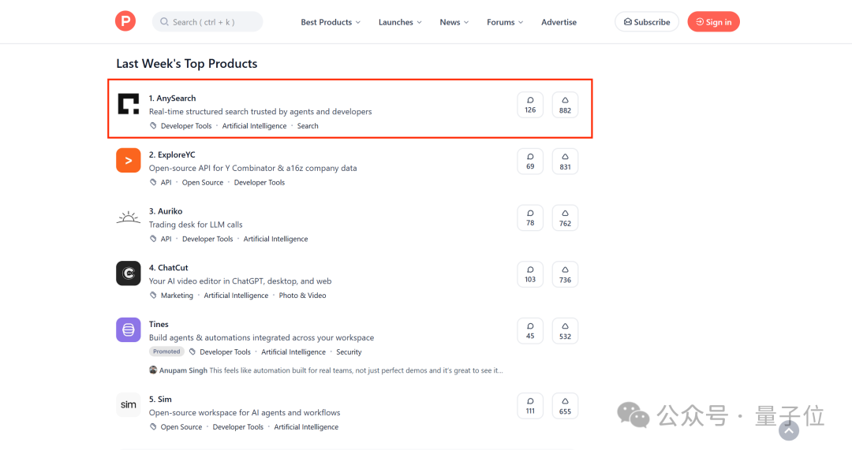Open Sim comments showing 111
The image size is (852, 450).
(530, 406)
